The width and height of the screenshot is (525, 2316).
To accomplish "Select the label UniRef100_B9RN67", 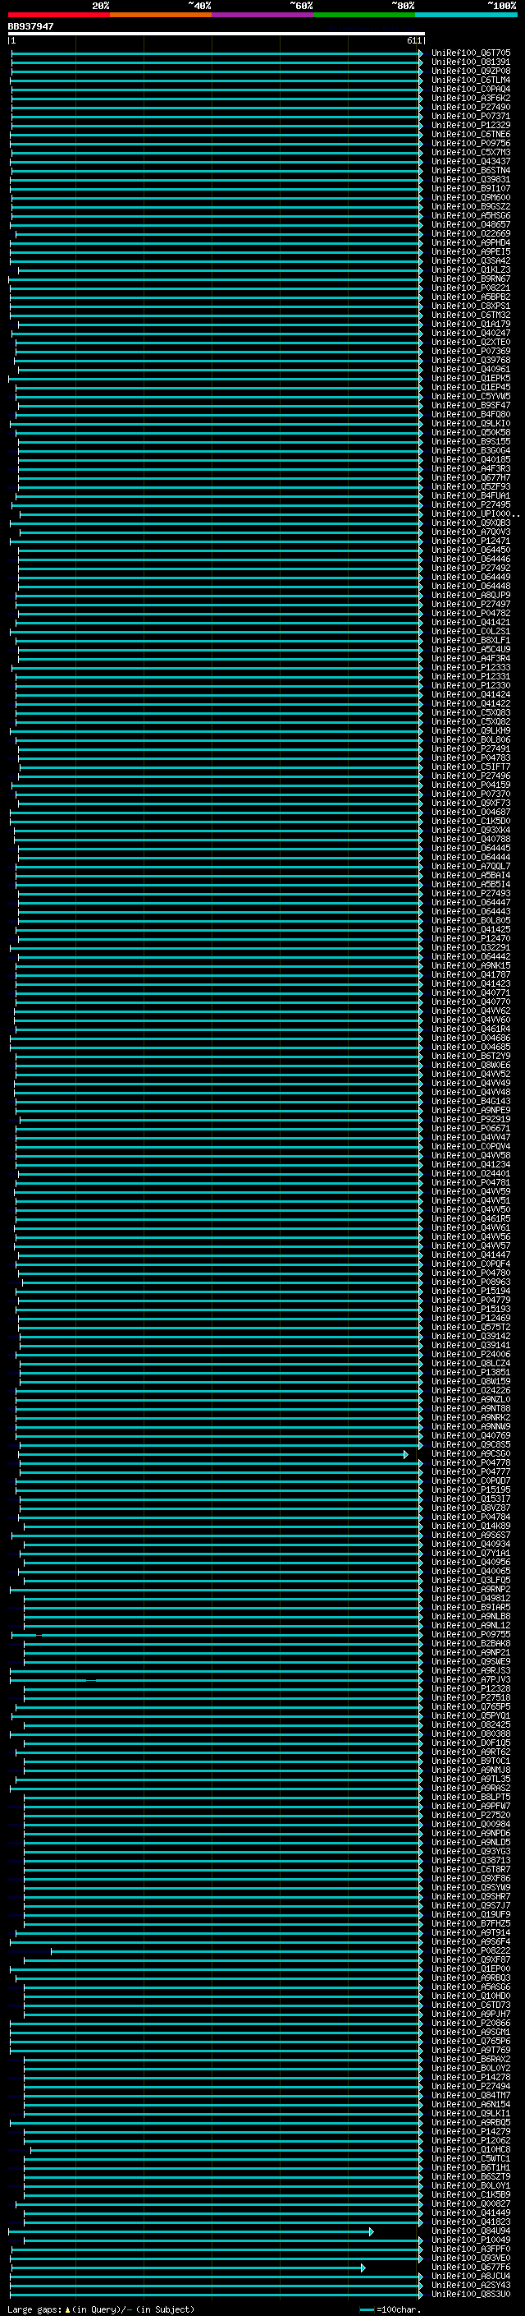I will pyautogui.click(x=470, y=279).
